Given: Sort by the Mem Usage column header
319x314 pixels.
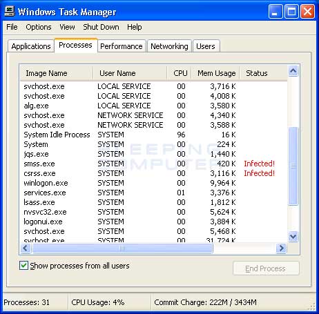Looking at the screenshot, I should pyautogui.click(x=215, y=73).
